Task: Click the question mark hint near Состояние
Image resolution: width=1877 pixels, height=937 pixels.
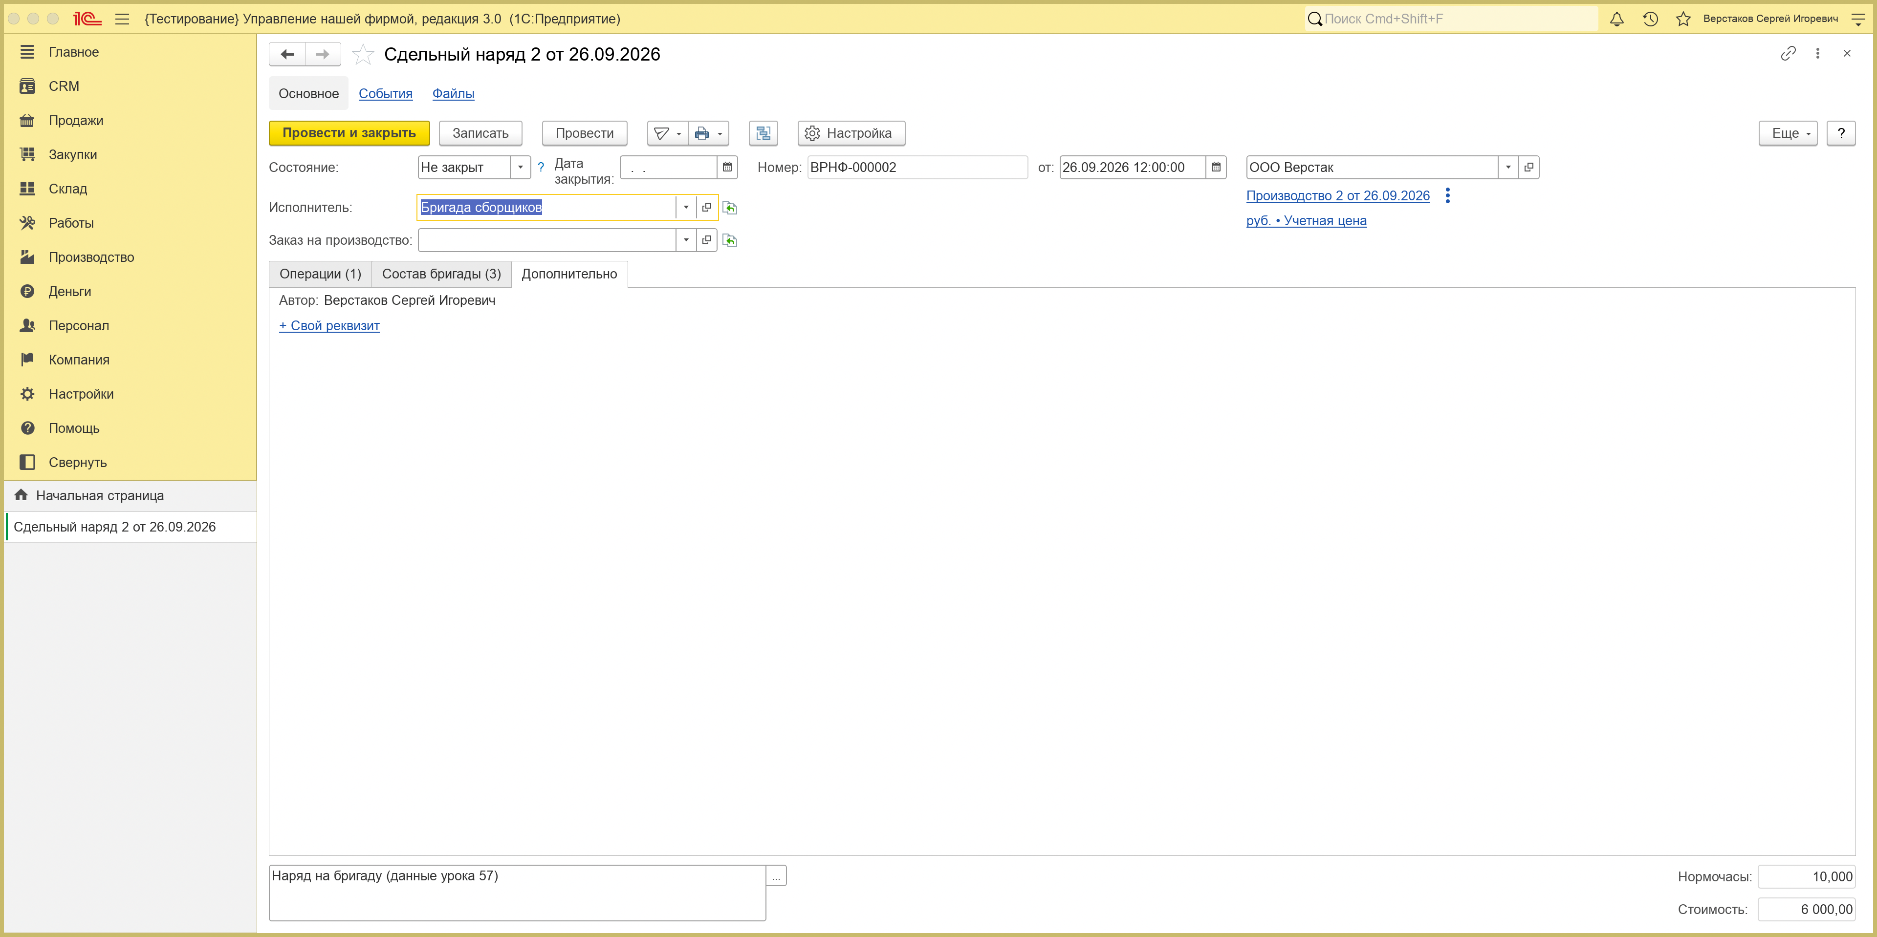Action: tap(541, 168)
